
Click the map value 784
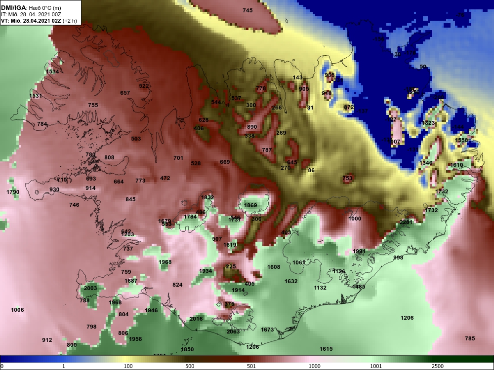click(x=42, y=124)
